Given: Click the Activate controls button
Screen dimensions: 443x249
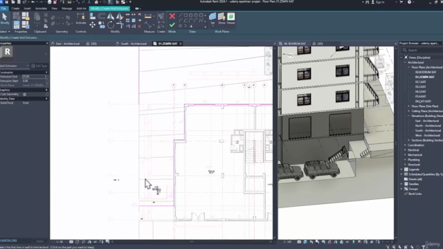Looking at the screenshot, I should point(81,19).
